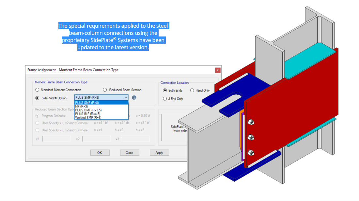Pick Welded SMF (R=8) from the list
The height and width of the screenshot is (201, 359).
point(101,118)
